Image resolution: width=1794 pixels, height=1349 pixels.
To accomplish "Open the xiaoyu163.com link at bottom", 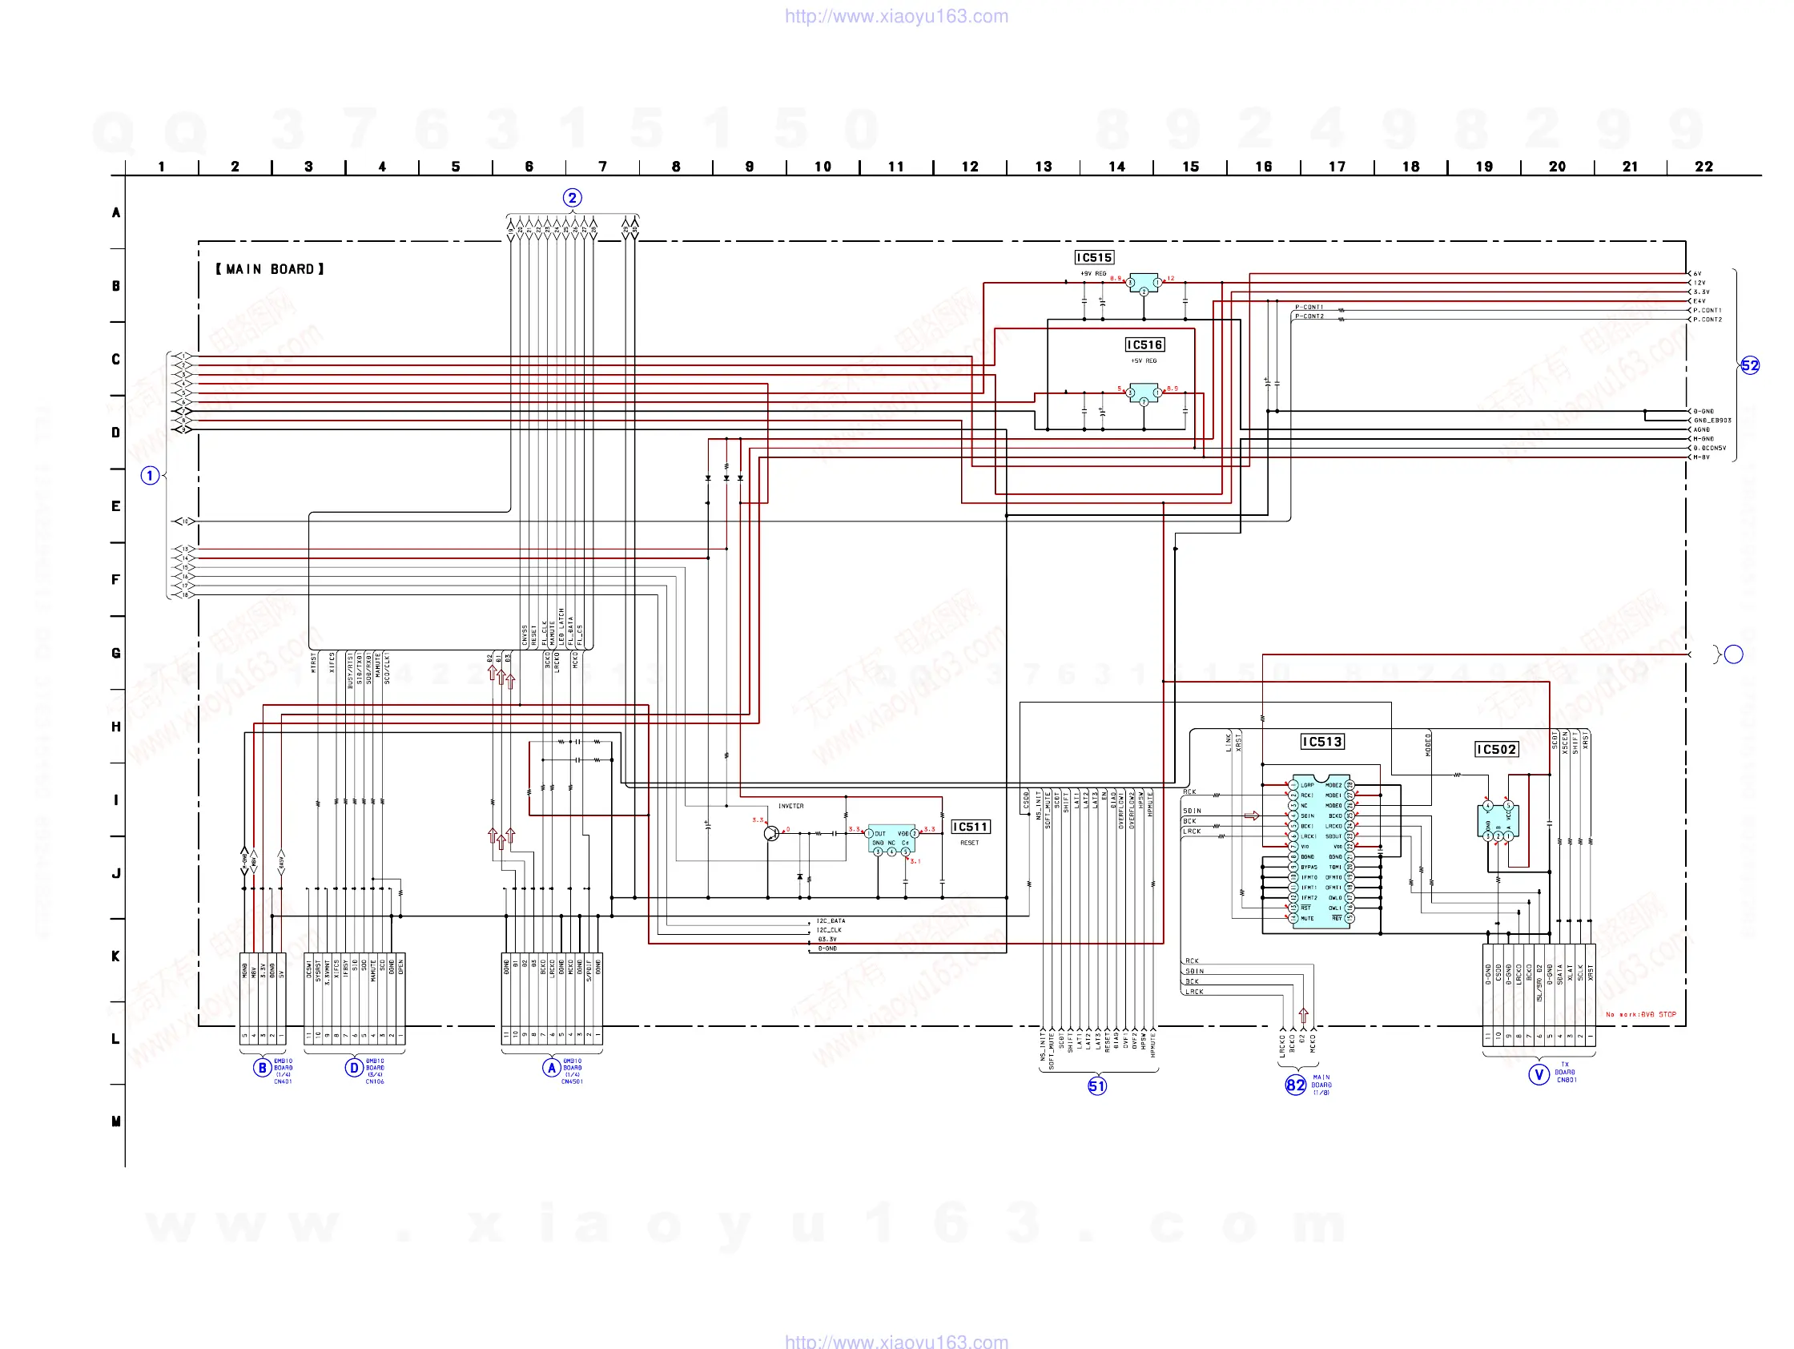I will [896, 1341].
